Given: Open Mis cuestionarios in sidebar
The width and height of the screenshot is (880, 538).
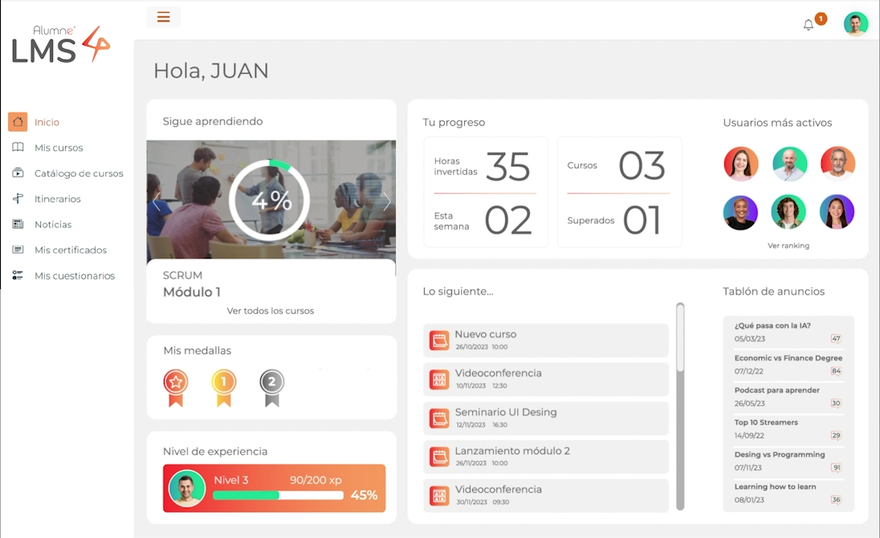Looking at the screenshot, I should pos(75,275).
